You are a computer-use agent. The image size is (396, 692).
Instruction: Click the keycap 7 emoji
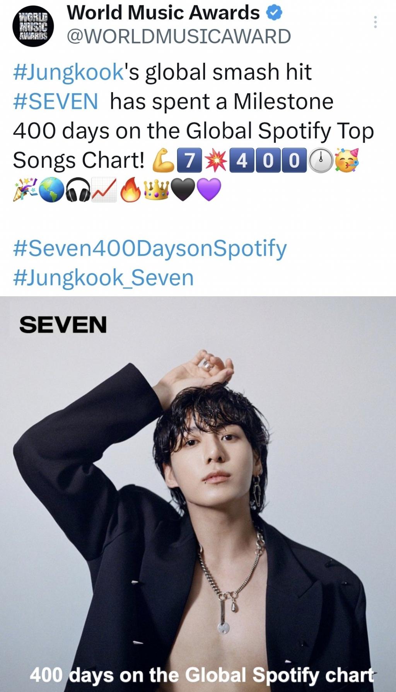tap(189, 160)
